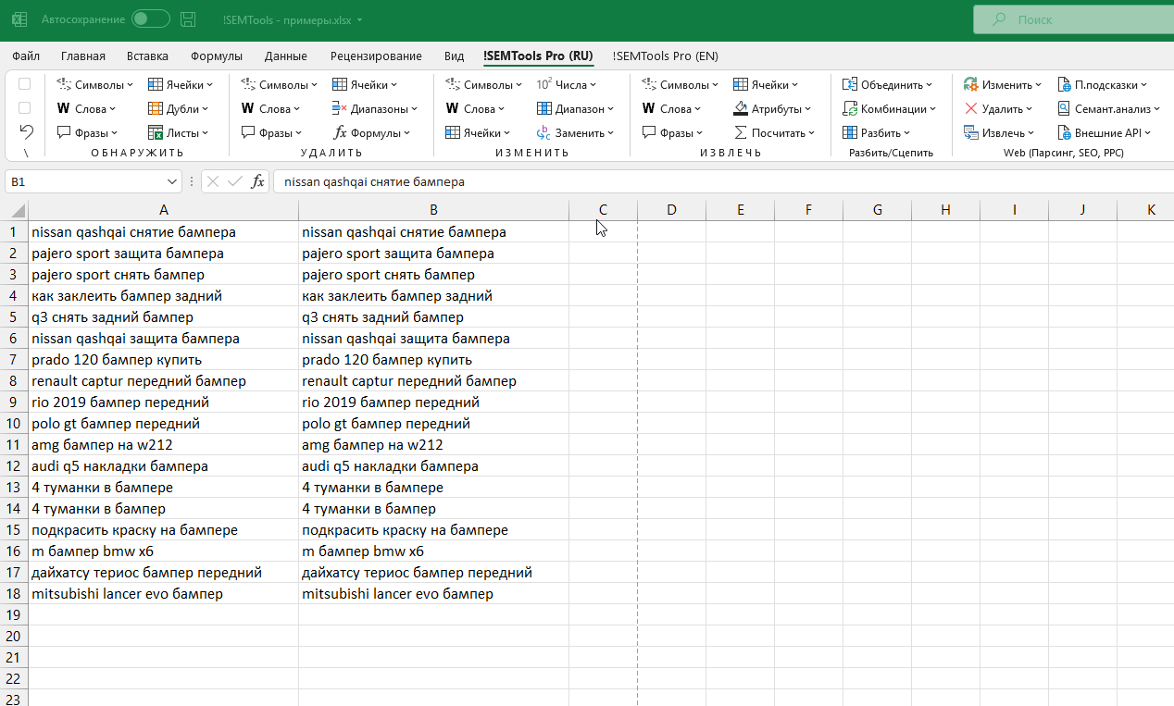
Task: Open the Диапазон tool in ИЗМЕНИТЬ
Action: 576,108
